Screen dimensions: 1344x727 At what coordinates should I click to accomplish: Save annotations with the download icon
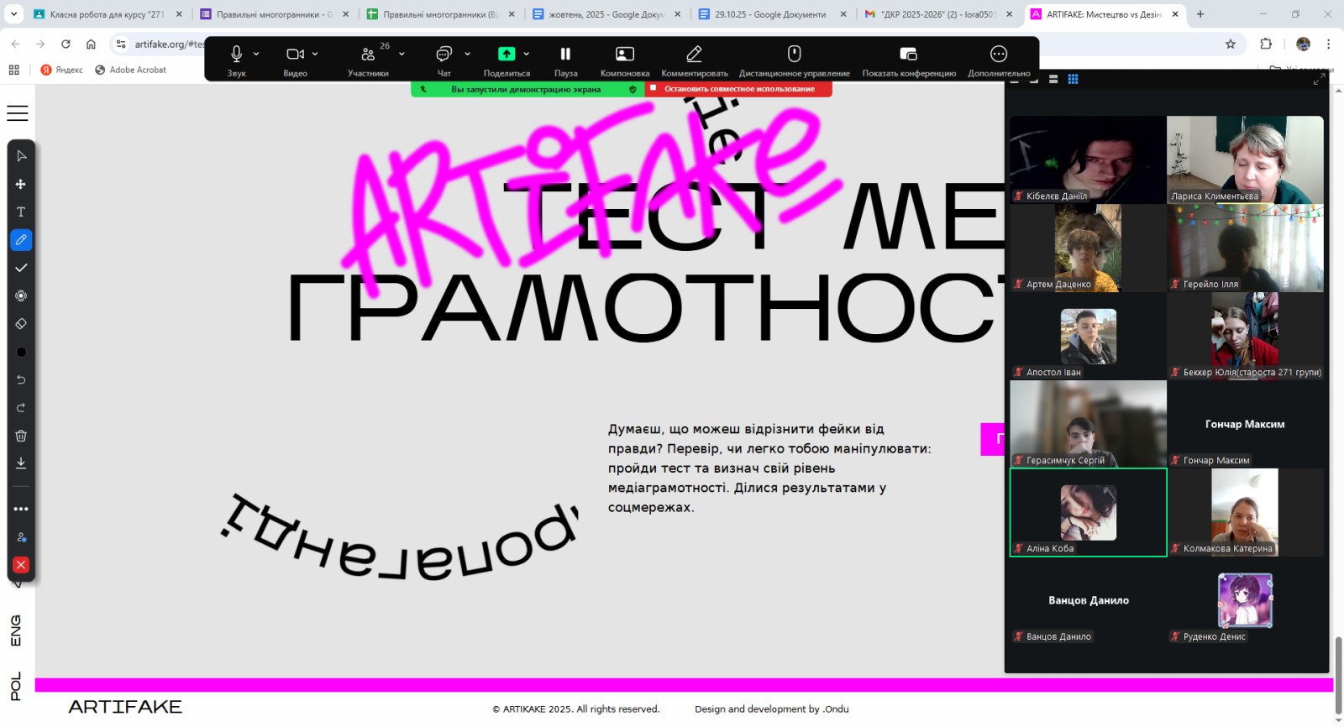pyautogui.click(x=21, y=463)
